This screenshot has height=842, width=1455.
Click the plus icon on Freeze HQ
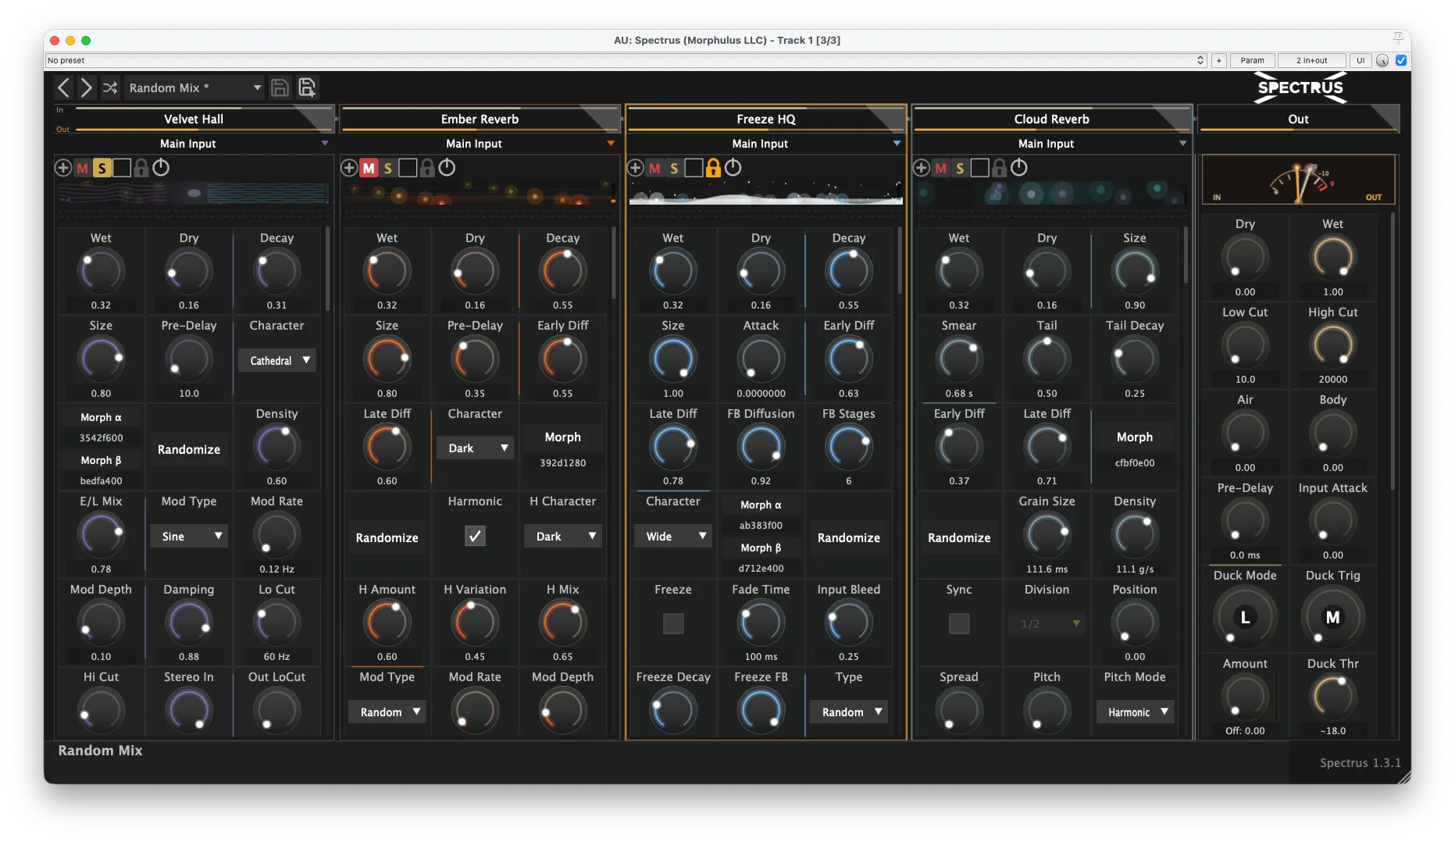[636, 167]
